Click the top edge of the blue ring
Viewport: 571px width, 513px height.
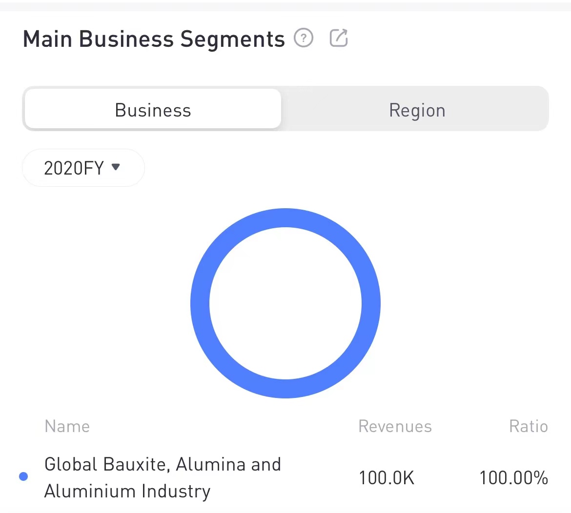pyautogui.click(x=285, y=217)
